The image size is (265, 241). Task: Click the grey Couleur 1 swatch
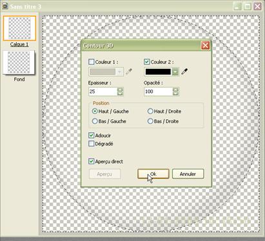[103, 72]
